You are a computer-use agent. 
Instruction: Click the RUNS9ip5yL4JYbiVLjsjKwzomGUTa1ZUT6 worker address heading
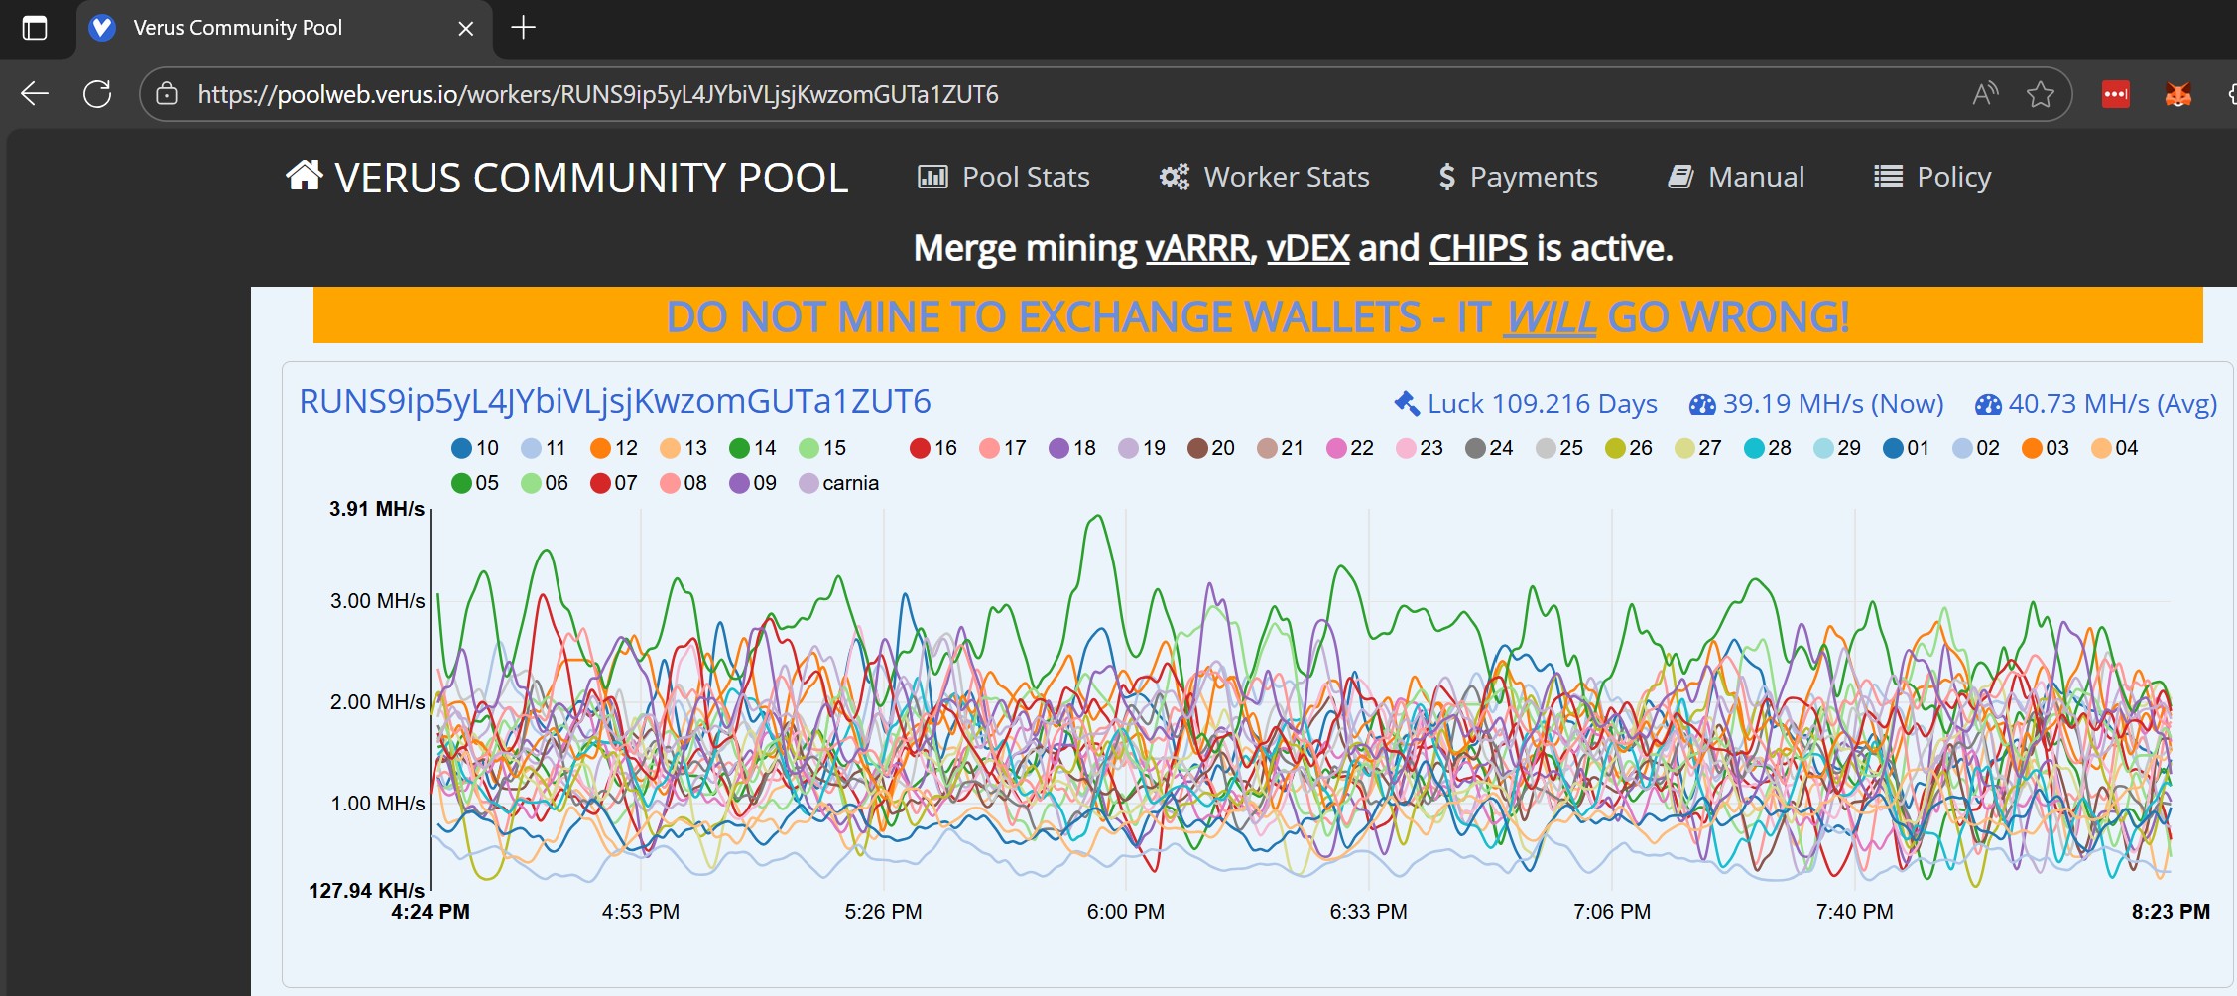click(x=615, y=402)
